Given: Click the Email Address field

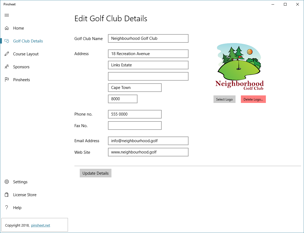Looking at the screenshot, I should pyautogui.click(x=148, y=141).
